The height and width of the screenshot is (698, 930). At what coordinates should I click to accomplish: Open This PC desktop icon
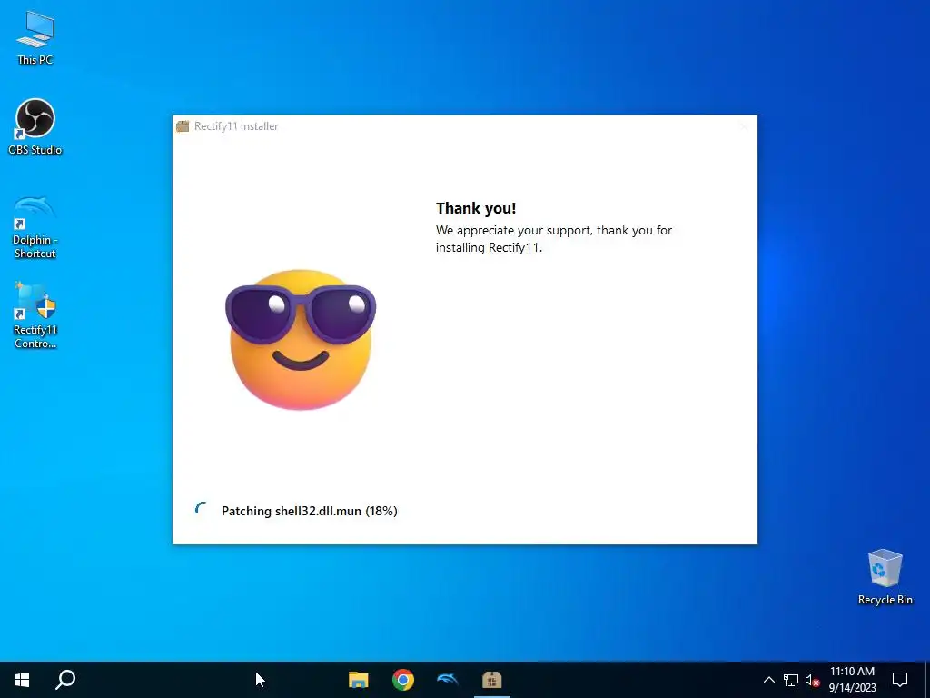pyautogui.click(x=35, y=37)
